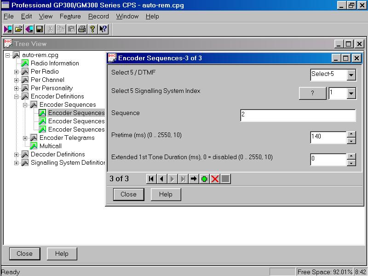
Task: Click the Paste clipboard toolbar icon
Action: coord(71,29)
